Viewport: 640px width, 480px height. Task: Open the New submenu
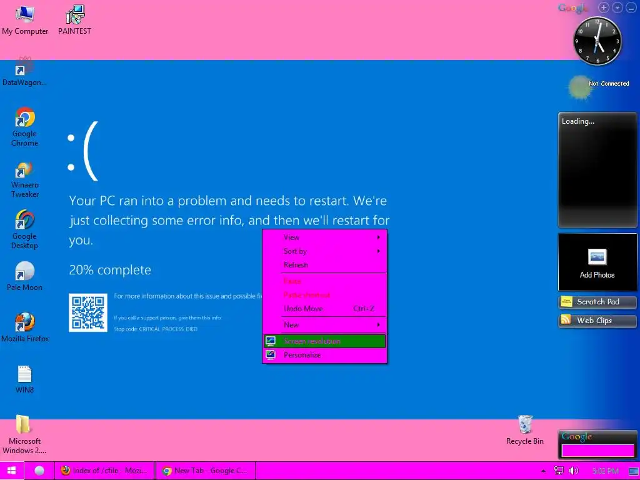point(324,325)
